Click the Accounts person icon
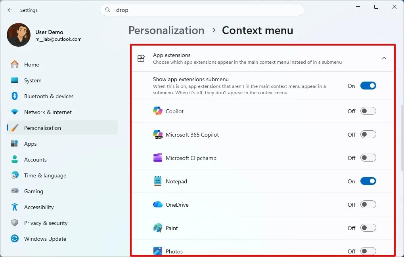Screen dimensions: 404x257 coord(15,159)
